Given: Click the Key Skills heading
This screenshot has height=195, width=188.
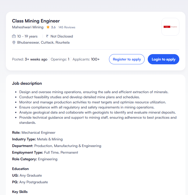Looking at the screenshot, I should (20, 192).
